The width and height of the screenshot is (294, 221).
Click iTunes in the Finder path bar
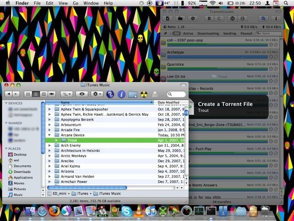tap(80, 193)
